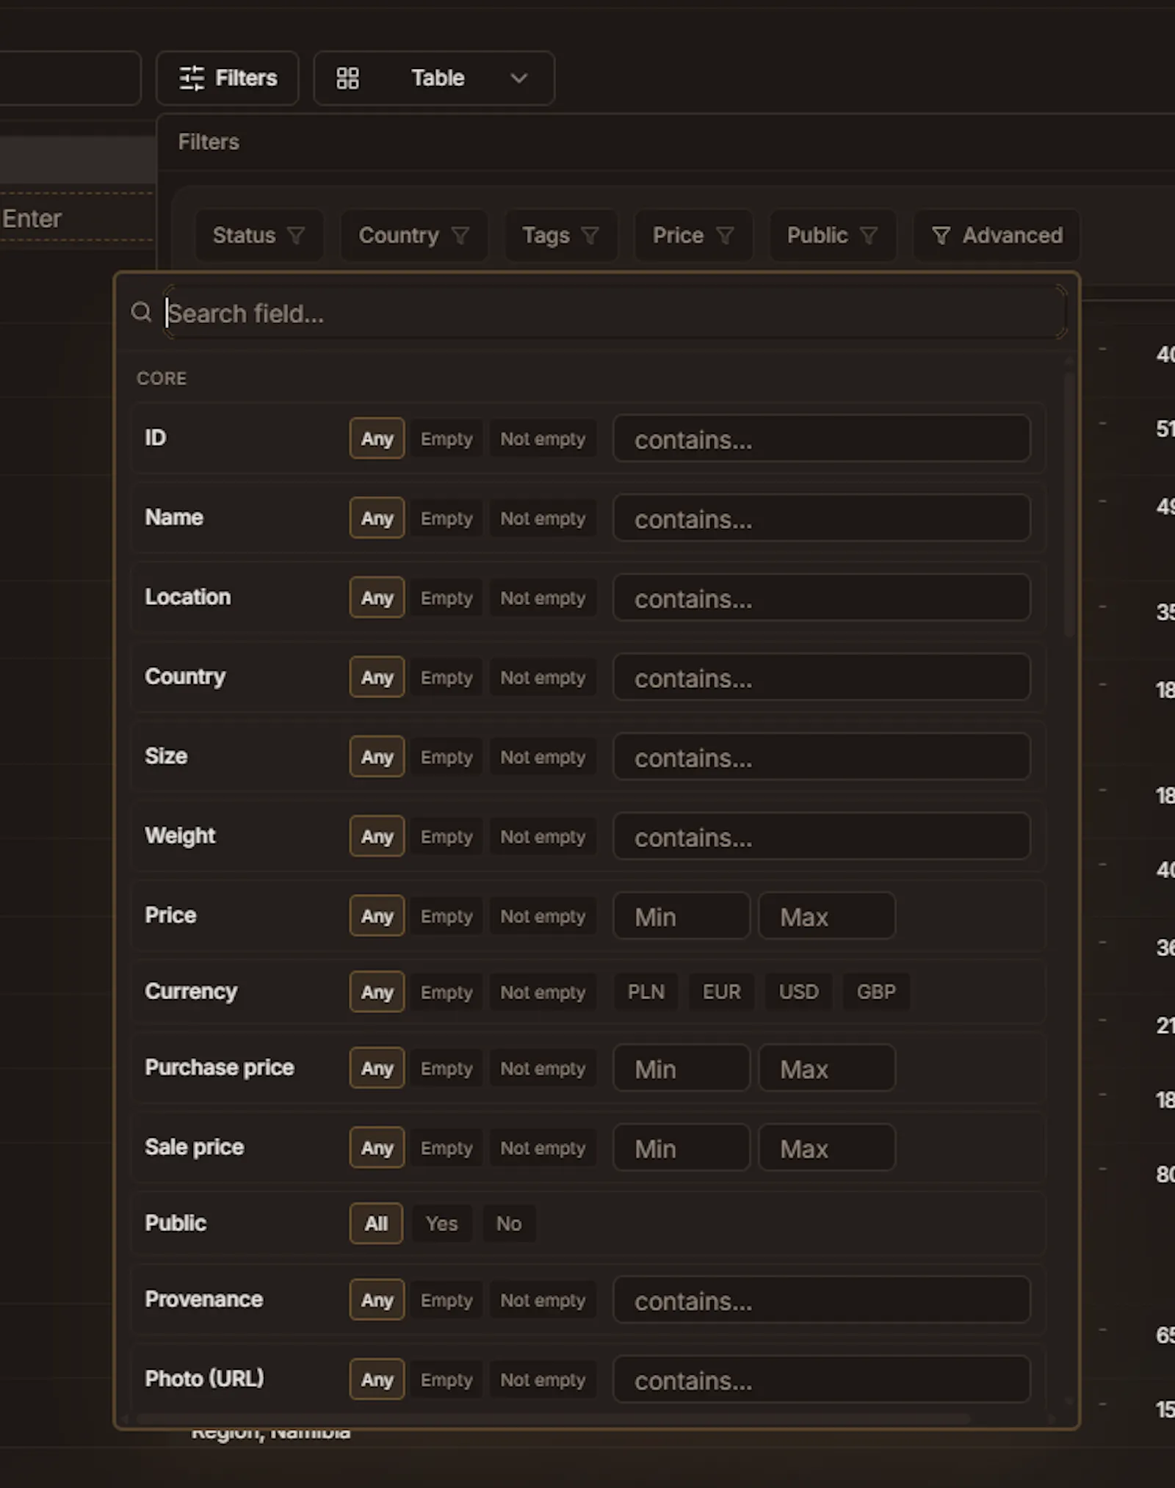Click the funnel icon on Advanced button
Viewport: 1175px width, 1488px height.
pos(941,235)
